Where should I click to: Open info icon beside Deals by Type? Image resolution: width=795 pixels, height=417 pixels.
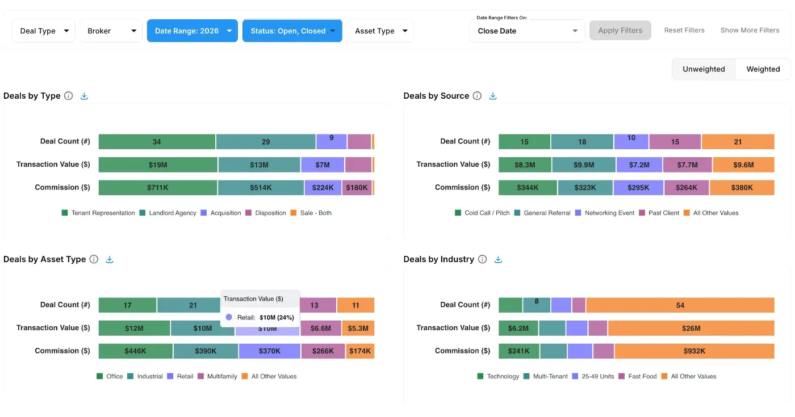[69, 96]
